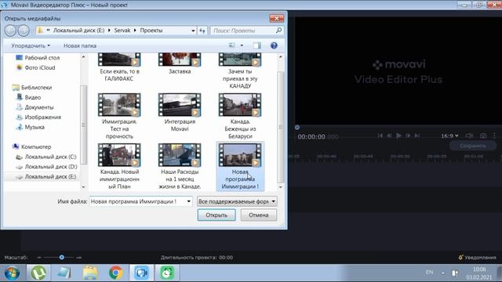Adjust the Масштаб zoom slider handle
Screen dimensions: 502x282
tap(61, 257)
